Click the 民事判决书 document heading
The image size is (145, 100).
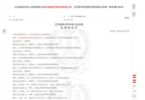69,28
